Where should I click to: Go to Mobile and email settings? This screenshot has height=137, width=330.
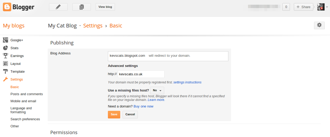[23, 101]
